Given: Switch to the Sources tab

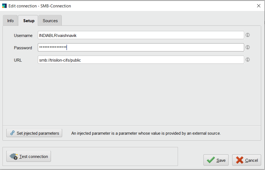Looking at the screenshot, I should click(x=50, y=20).
